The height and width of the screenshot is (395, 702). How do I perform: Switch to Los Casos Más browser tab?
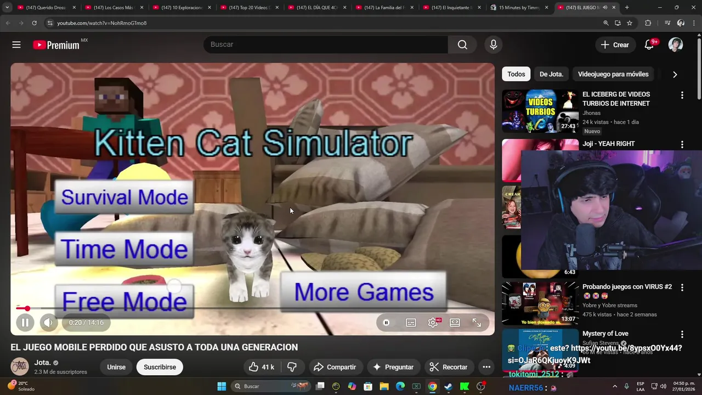(x=114, y=8)
